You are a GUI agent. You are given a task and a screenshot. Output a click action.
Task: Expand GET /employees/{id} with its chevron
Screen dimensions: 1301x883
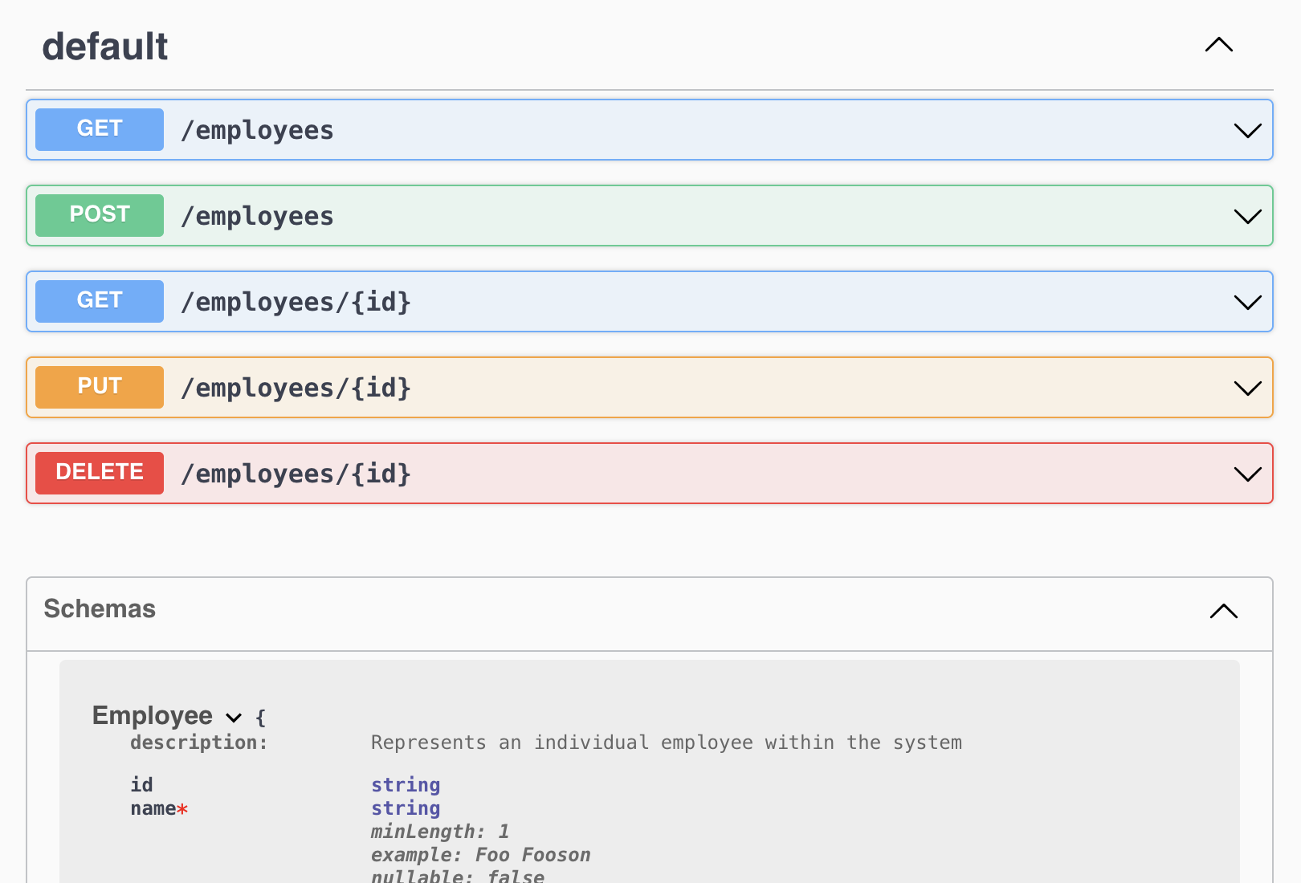(x=1247, y=303)
